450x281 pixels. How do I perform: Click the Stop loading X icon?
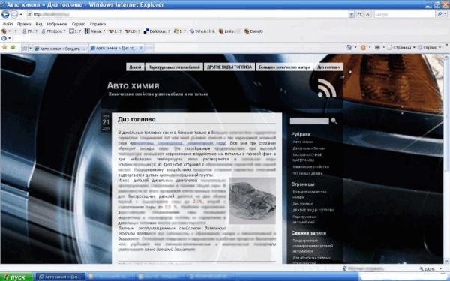[x=367, y=14]
